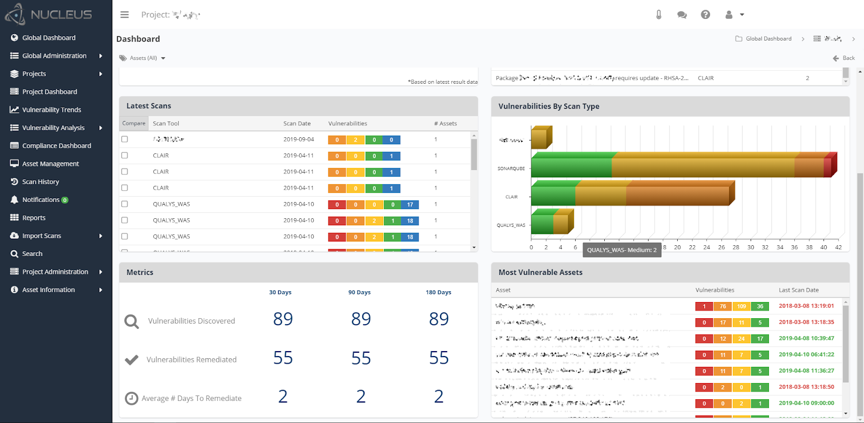Viewport: 864px width, 423px height.
Task: Expand the Global Administration submenu
Action: (x=100, y=56)
